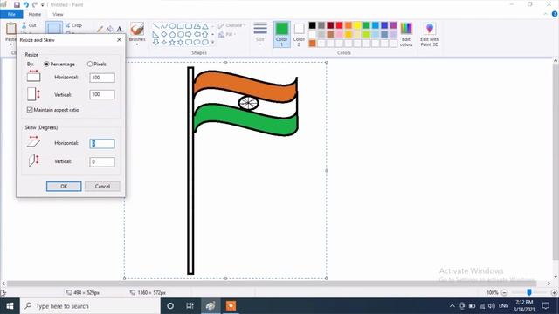The image size is (559, 314).
Task: Select the Pixels radio button
Action: click(90, 64)
